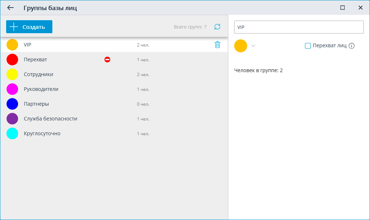Viewport: 370px width, 220px height.
Task: Expand the group color dropdown arrow
Action: coord(253,46)
